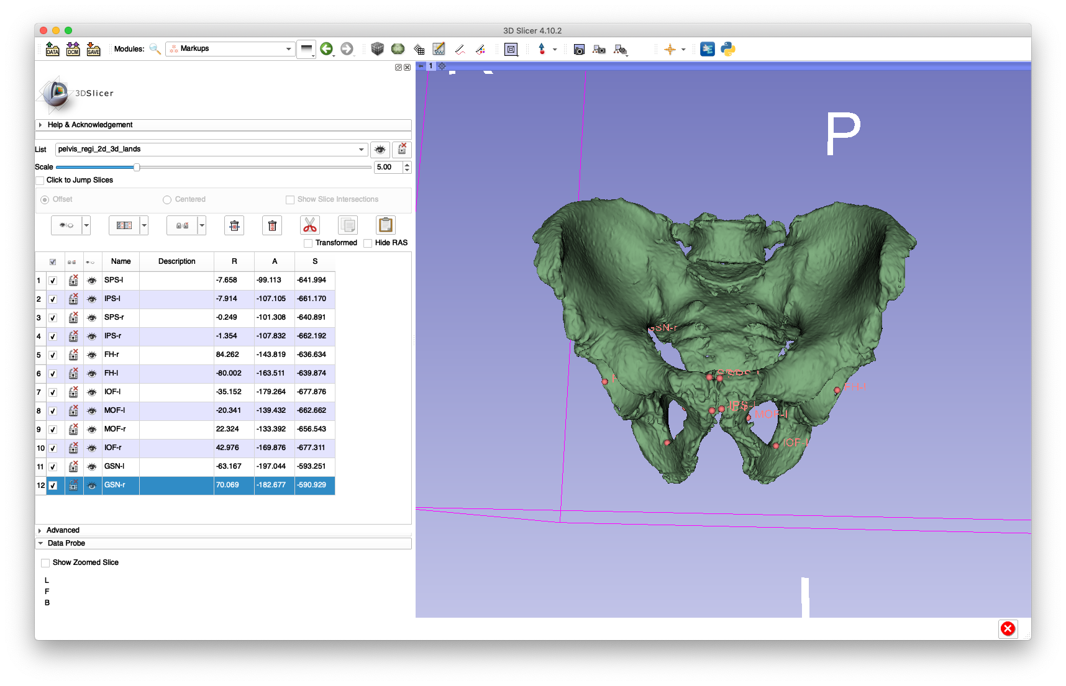
Task: Click the R column header
Action: (234, 261)
